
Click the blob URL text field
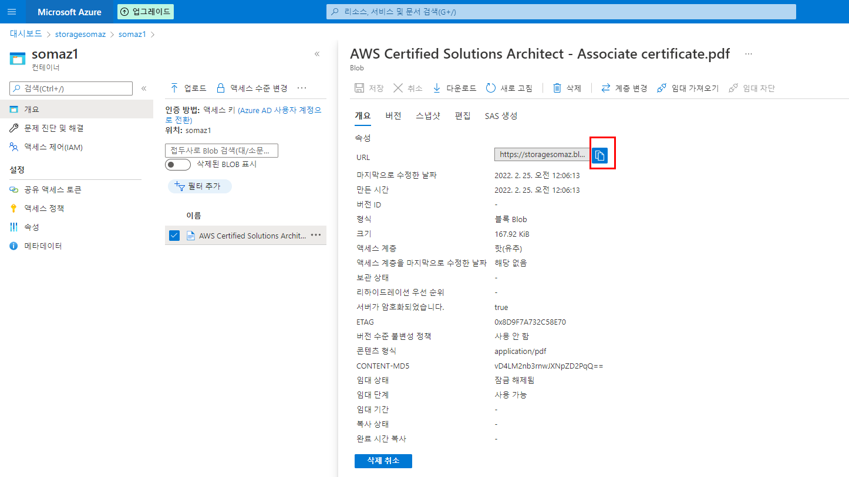[542, 155]
